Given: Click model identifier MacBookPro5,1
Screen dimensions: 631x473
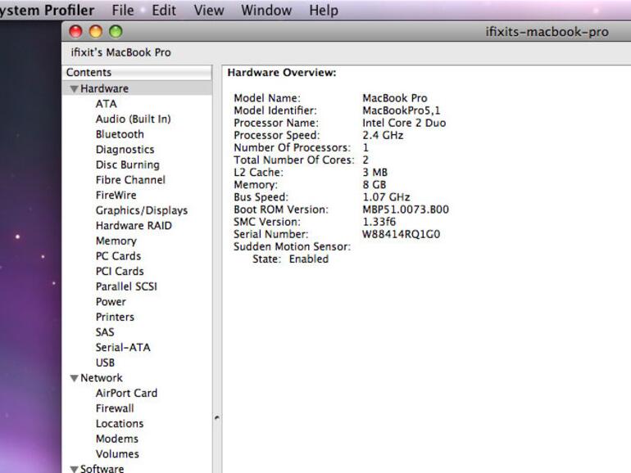Looking at the screenshot, I should coord(402,111).
